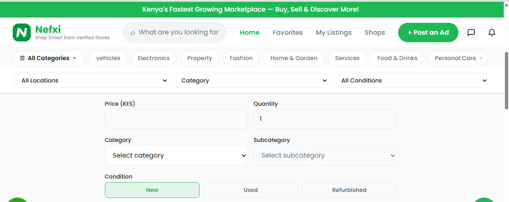Open the My Listings nav item
Viewport: 509px width, 202px height.
[334, 32]
